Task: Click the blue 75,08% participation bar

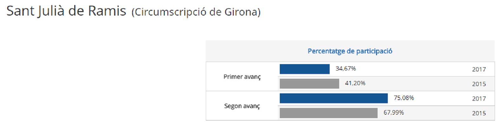Action: click(x=334, y=98)
